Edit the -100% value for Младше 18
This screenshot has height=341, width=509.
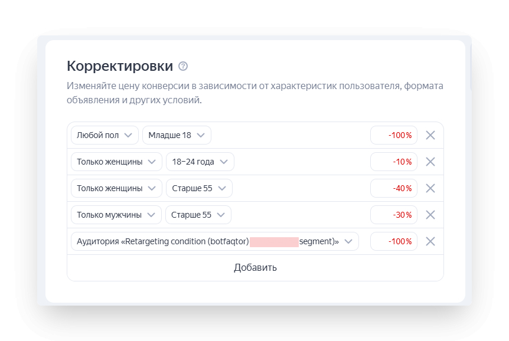[394, 135]
